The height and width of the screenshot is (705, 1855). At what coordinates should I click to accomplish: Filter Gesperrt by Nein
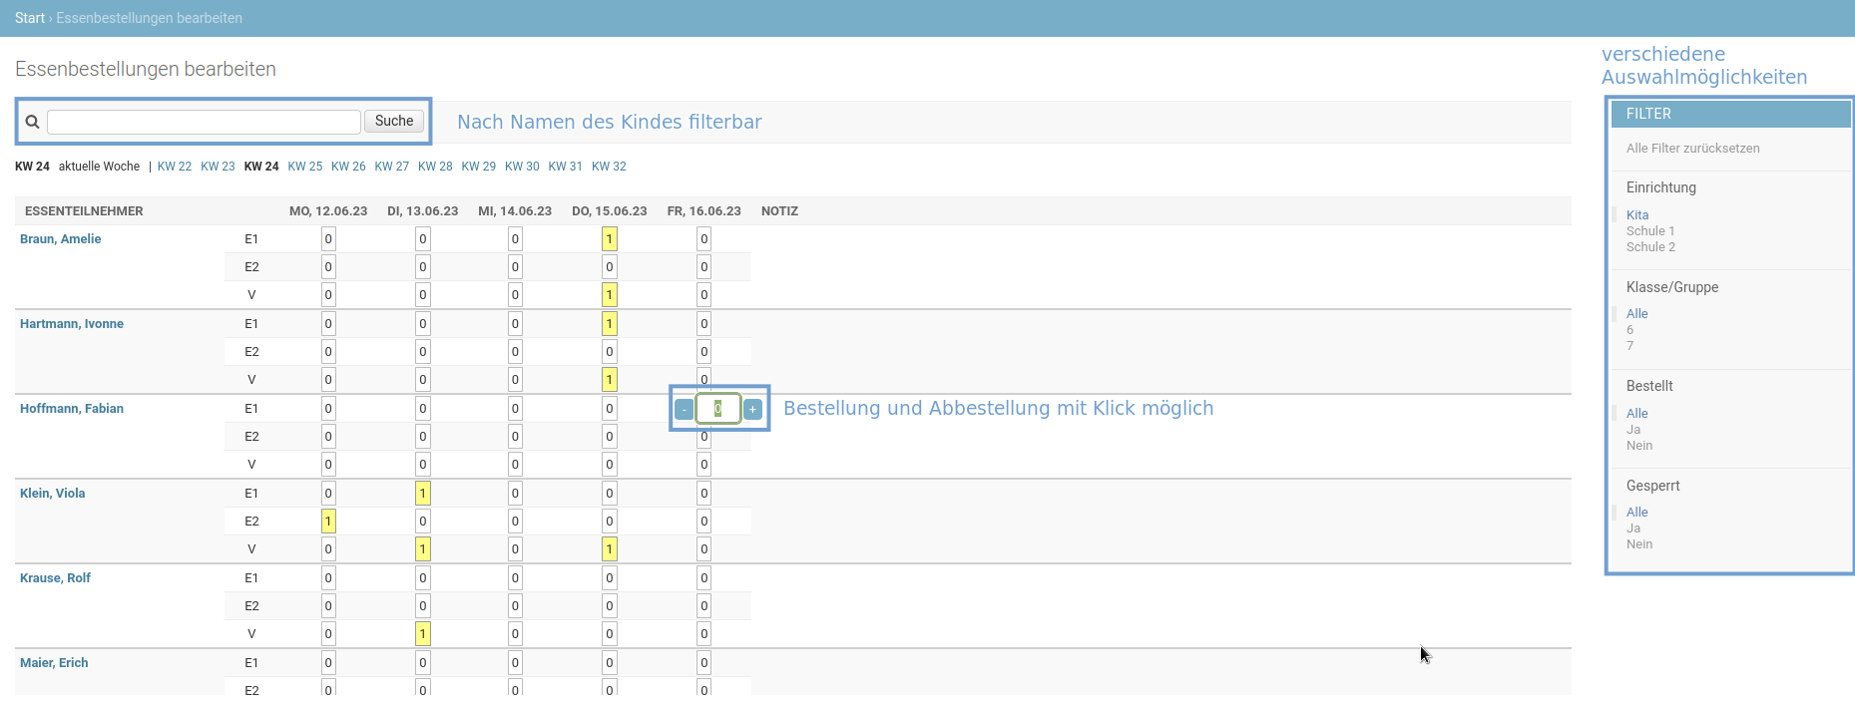point(1639,544)
